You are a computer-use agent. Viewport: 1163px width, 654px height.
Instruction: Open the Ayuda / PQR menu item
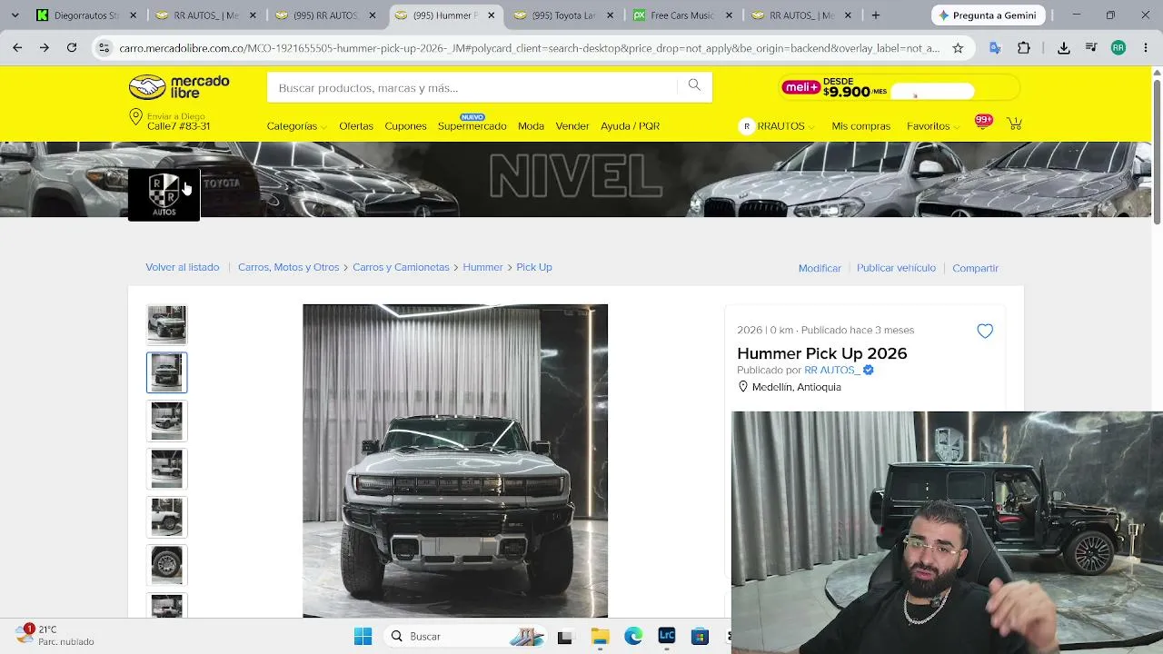[630, 126]
